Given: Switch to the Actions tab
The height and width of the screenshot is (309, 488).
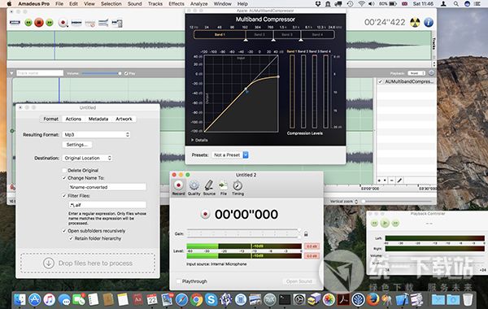Looking at the screenshot, I should [x=73, y=119].
